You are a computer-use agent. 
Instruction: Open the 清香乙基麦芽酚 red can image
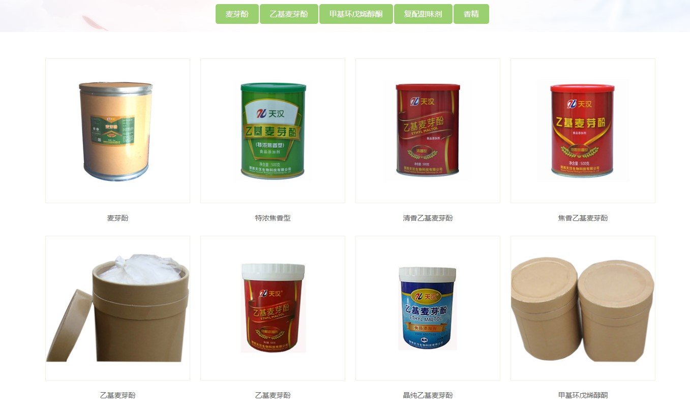(428, 131)
